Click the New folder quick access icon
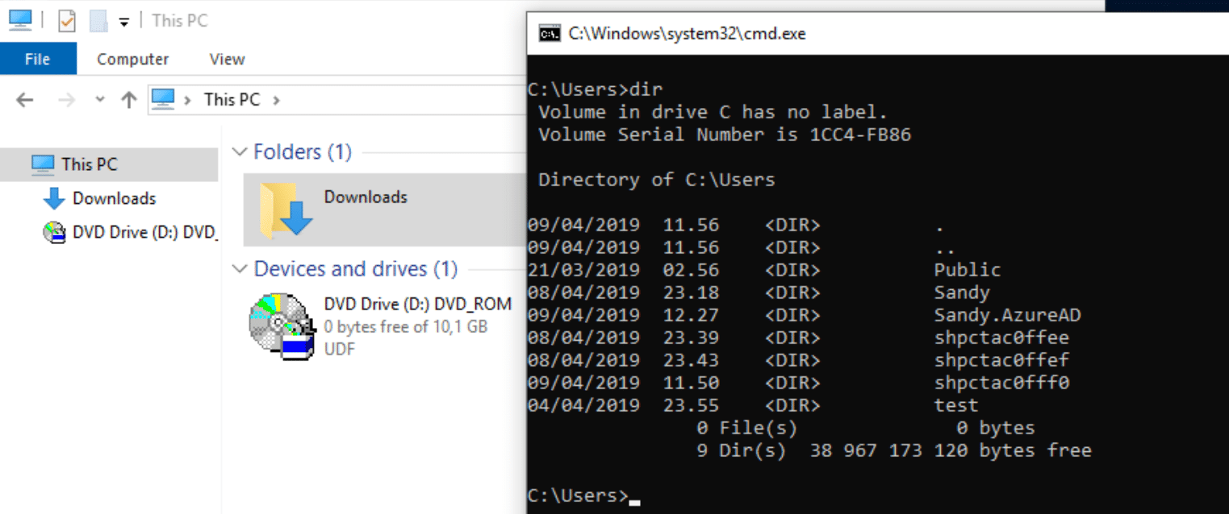This screenshot has width=1229, height=514. pos(98,20)
